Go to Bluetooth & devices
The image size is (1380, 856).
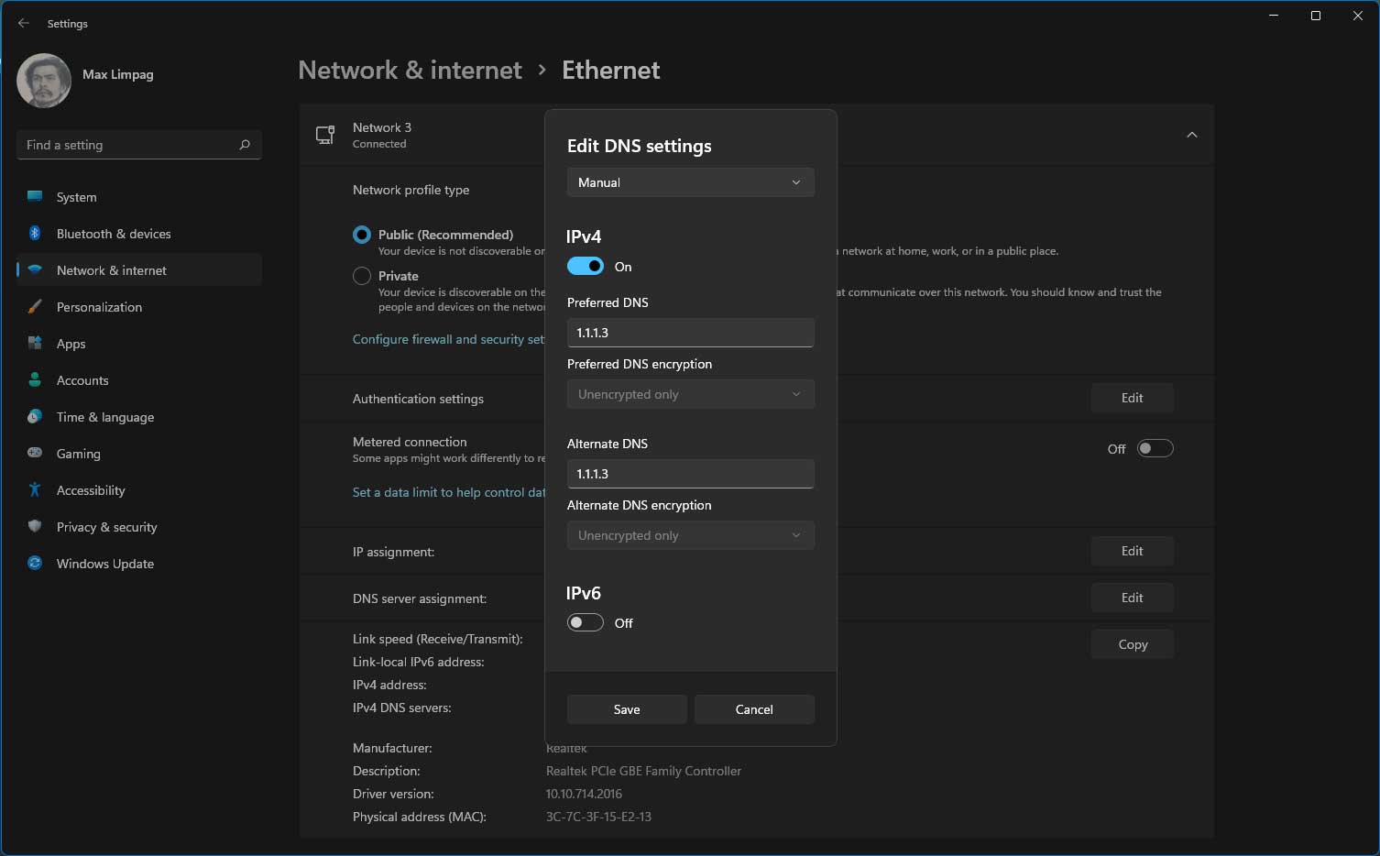139,234
